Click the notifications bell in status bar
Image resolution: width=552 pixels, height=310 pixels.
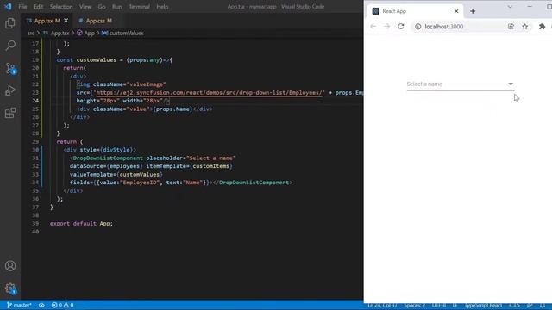(x=543, y=305)
